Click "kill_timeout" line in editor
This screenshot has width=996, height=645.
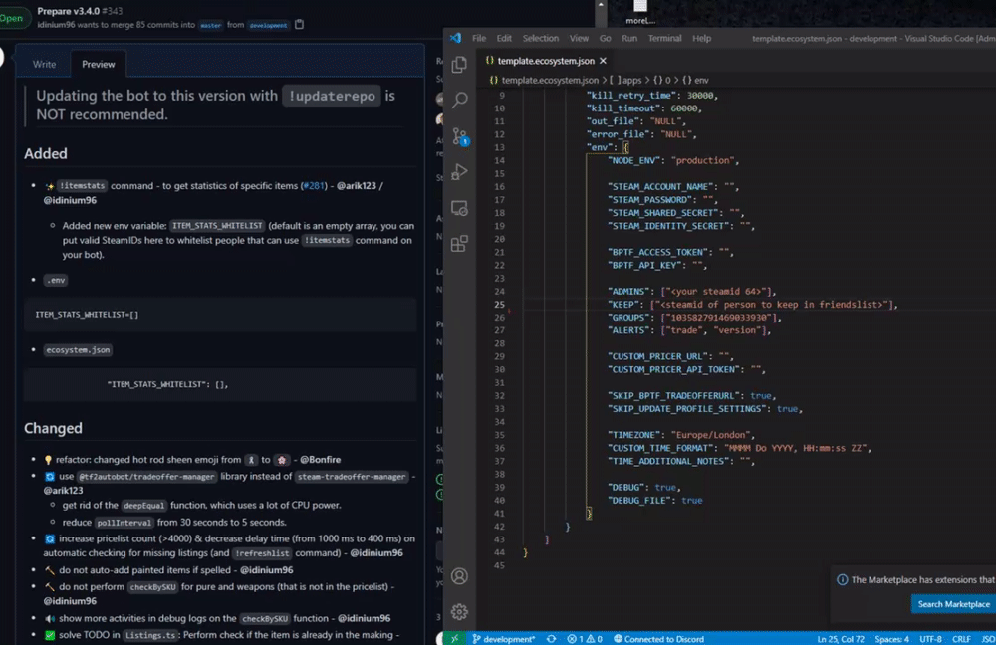pyautogui.click(x=644, y=108)
